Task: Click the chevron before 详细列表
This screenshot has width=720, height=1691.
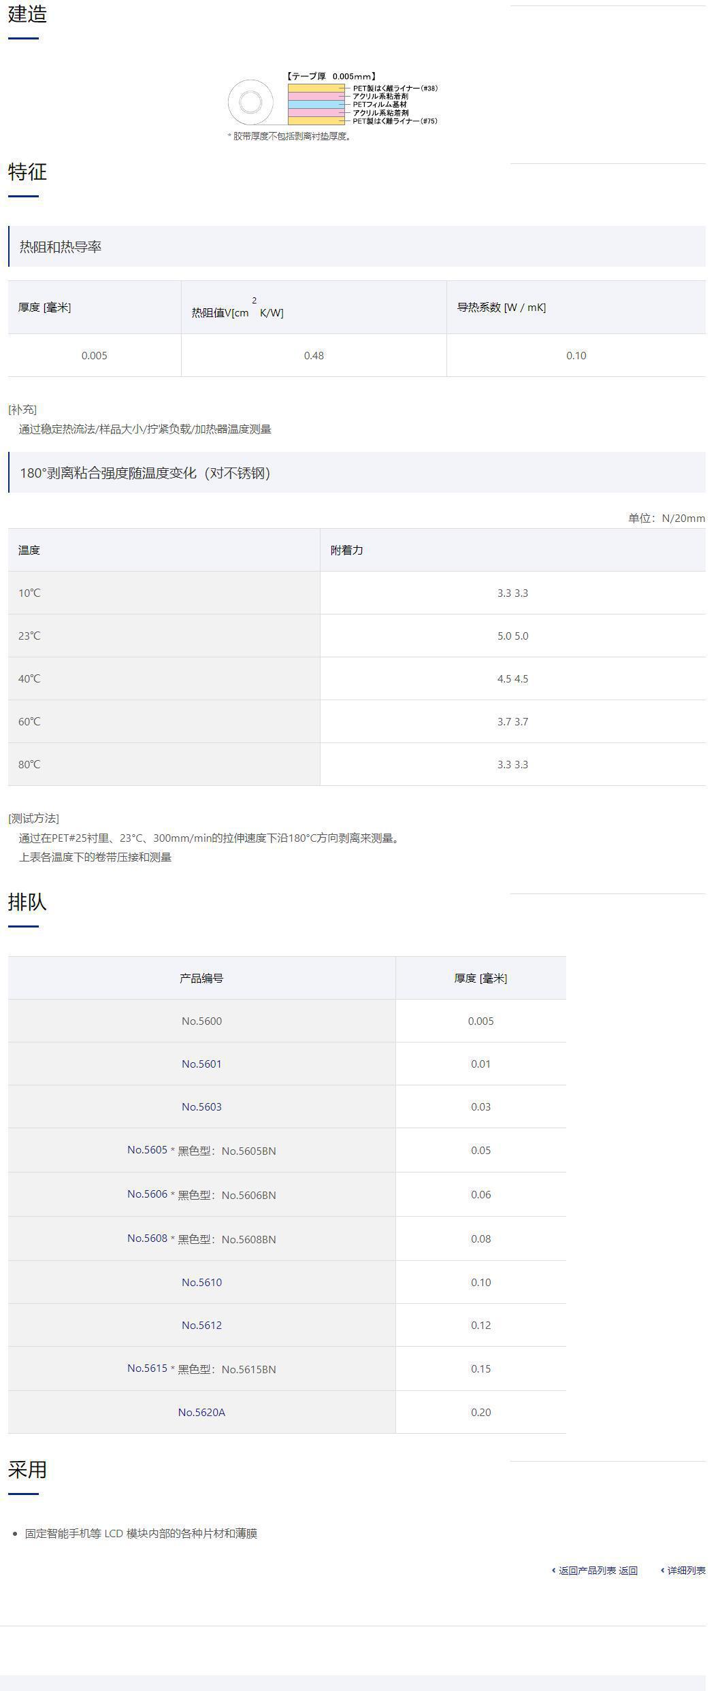Action: click(662, 1571)
